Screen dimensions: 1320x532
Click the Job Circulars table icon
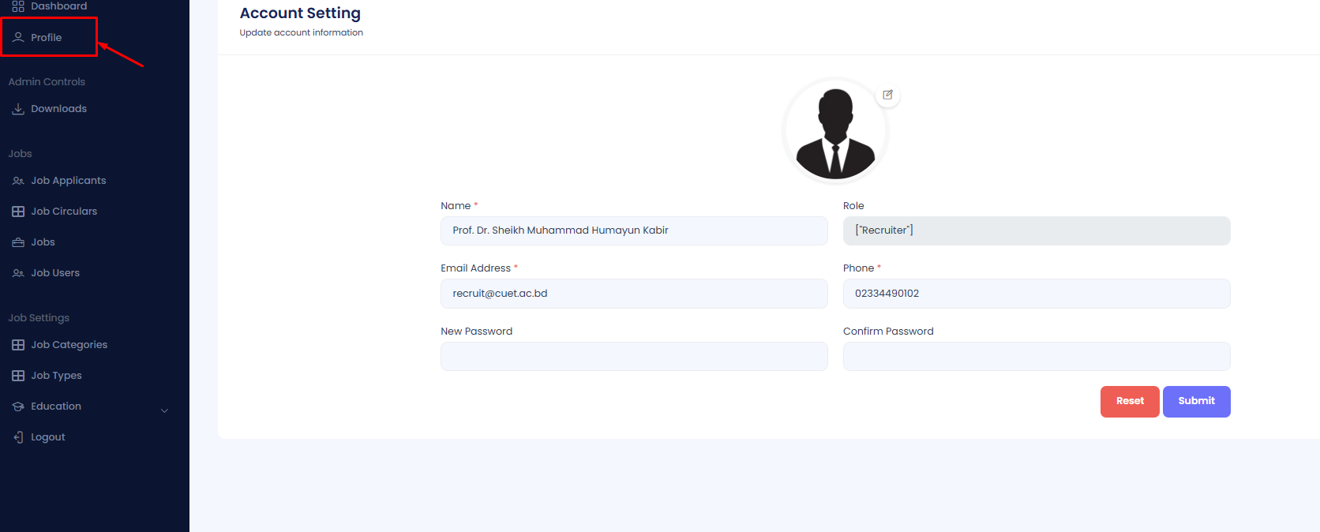(18, 212)
